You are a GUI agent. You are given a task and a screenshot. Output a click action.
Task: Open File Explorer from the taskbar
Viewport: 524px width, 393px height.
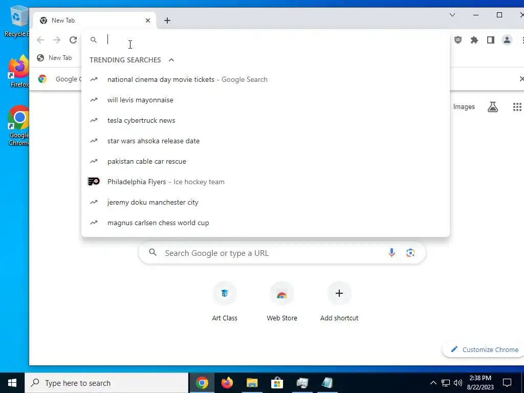point(252,383)
